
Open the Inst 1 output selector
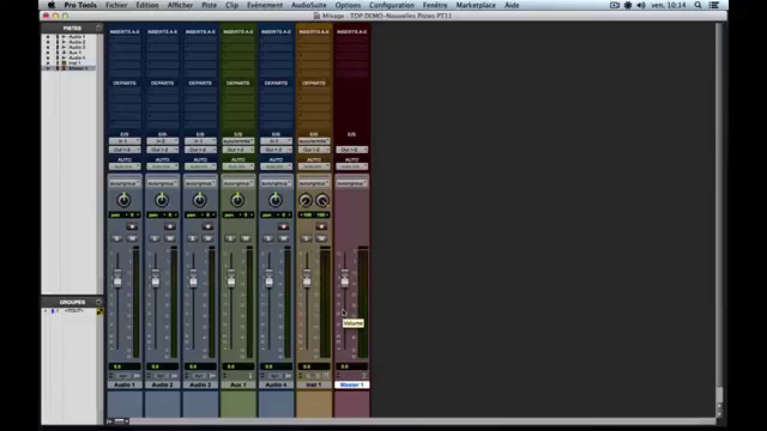(313, 150)
